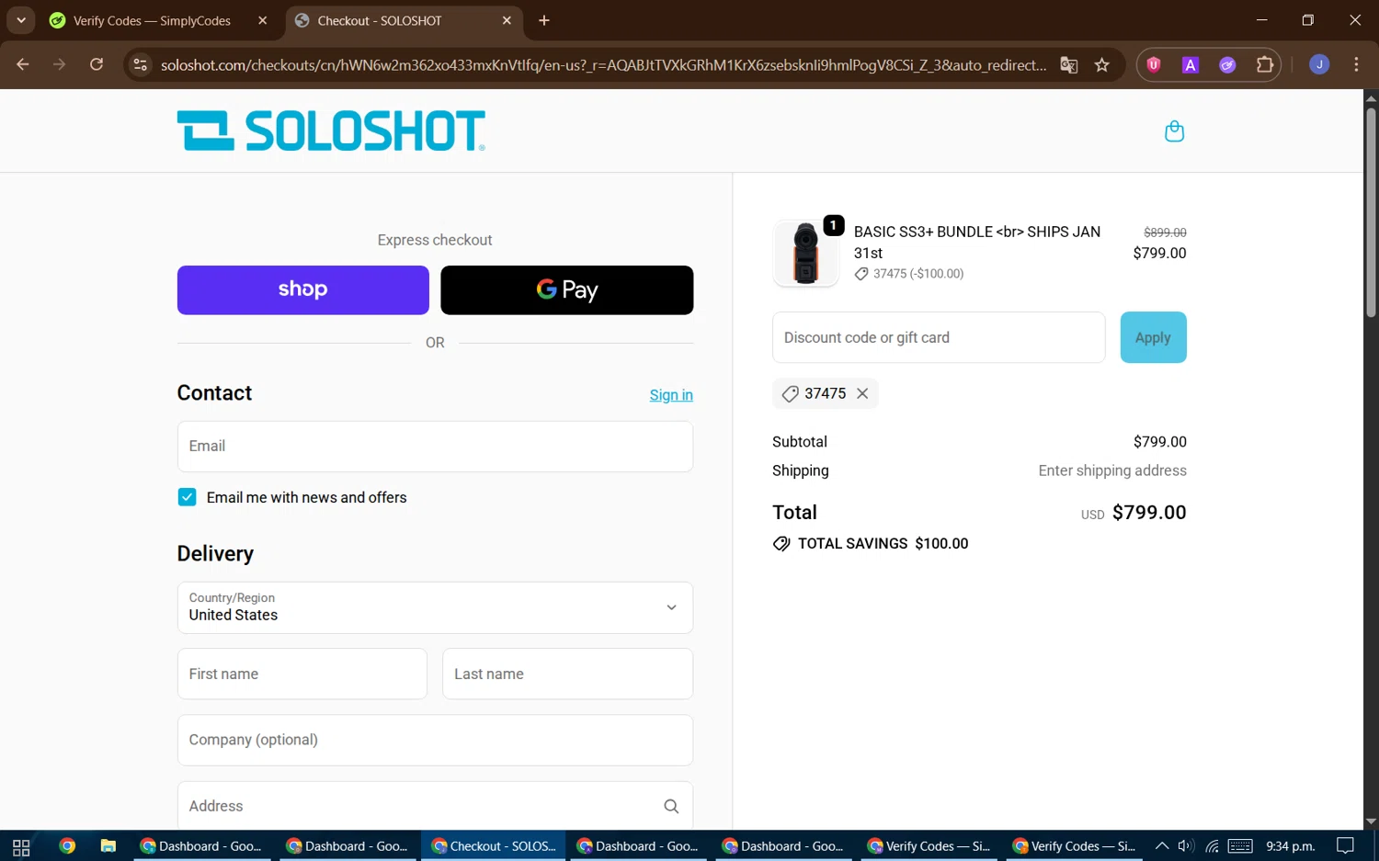Open a new browser tab
This screenshot has height=861, width=1379.
pyautogui.click(x=544, y=20)
